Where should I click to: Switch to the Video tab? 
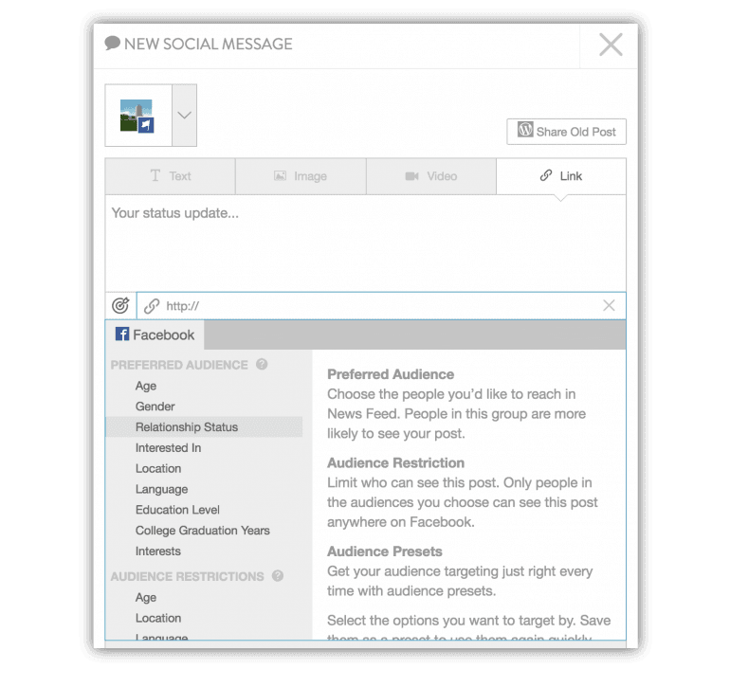[x=430, y=176]
